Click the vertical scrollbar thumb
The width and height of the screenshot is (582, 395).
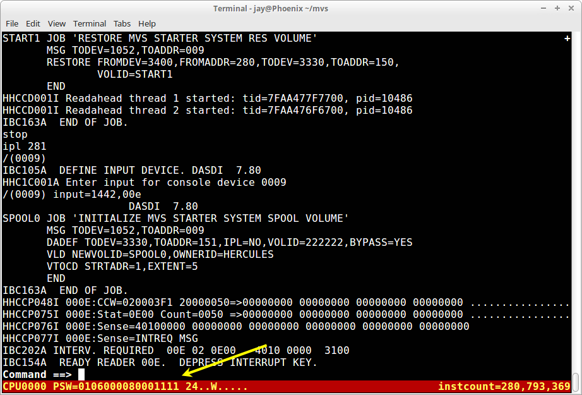pos(576,382)
